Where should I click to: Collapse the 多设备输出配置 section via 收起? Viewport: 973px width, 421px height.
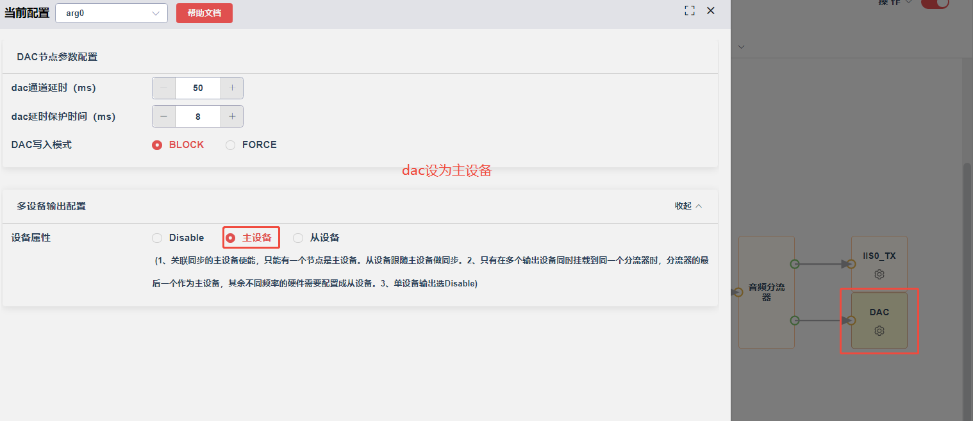[688, 206]
